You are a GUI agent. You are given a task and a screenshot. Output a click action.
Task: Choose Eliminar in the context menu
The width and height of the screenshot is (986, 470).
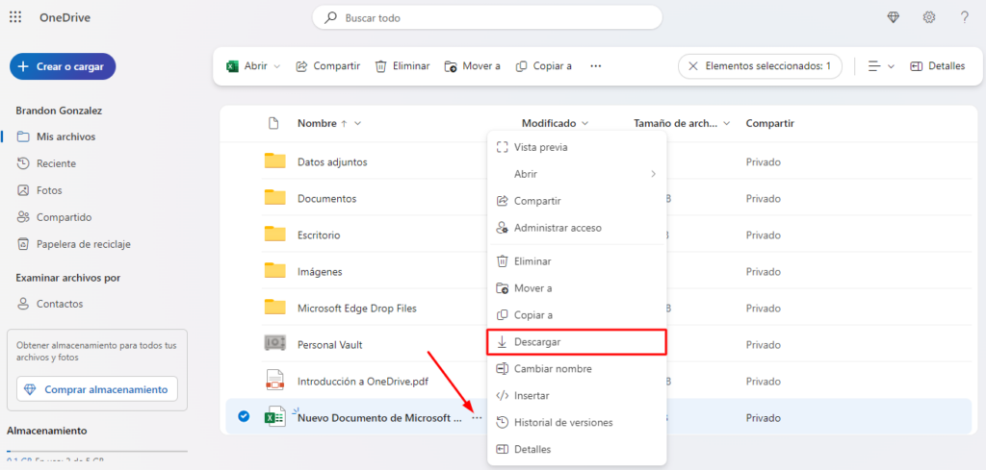tap(577, 261)
